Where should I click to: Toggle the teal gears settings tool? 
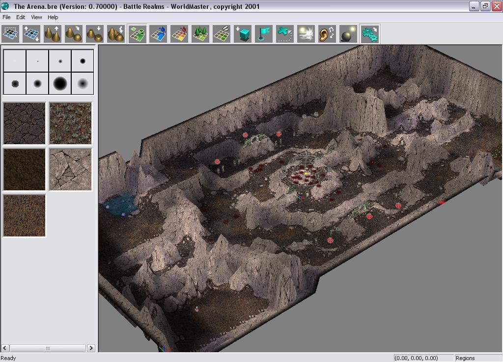tap(369, 34)
